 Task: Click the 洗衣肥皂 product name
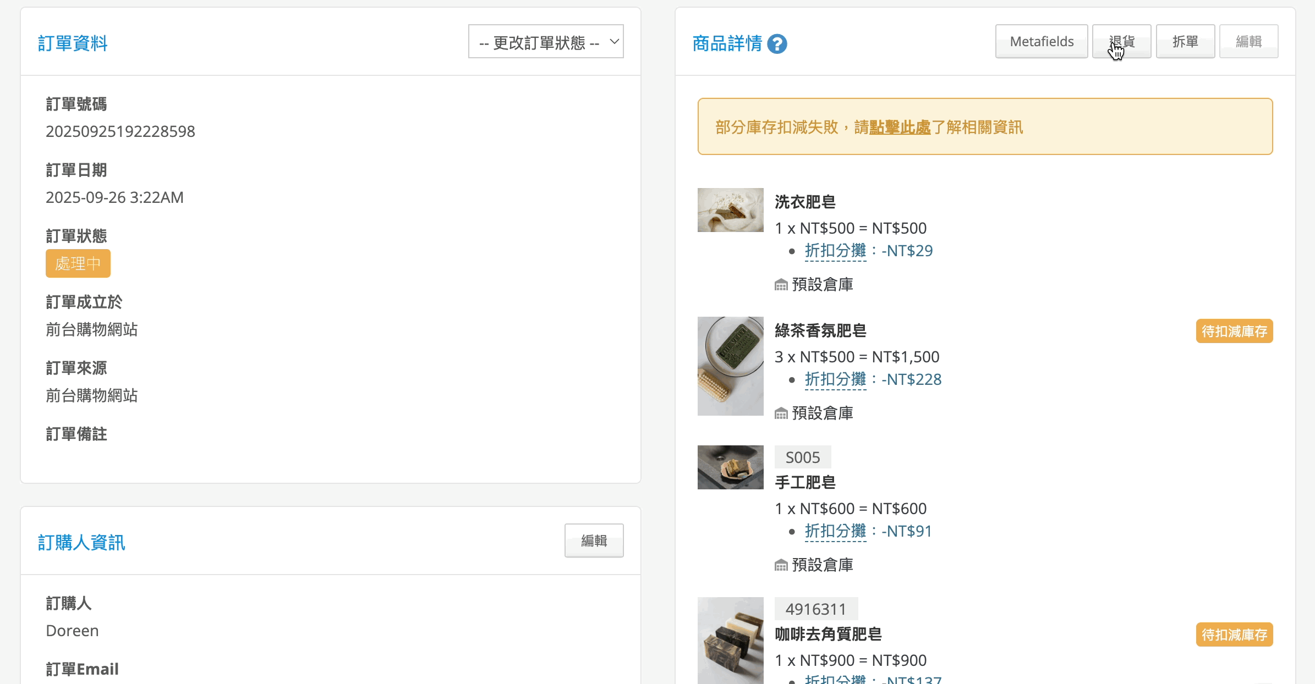805,202
